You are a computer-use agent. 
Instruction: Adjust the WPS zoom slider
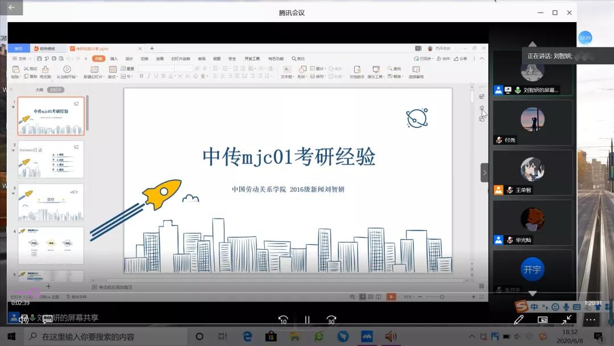442,297
